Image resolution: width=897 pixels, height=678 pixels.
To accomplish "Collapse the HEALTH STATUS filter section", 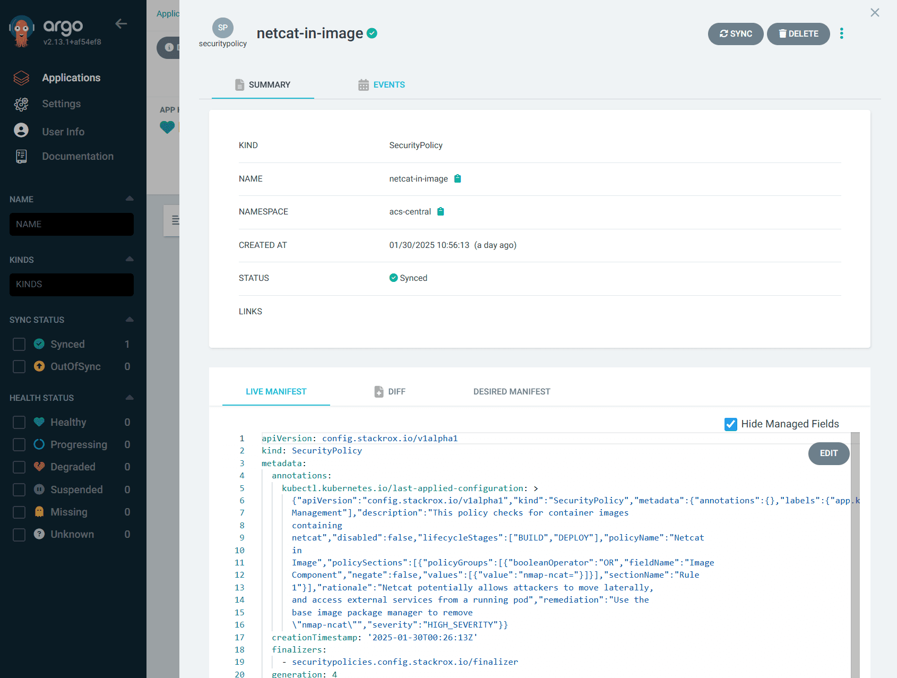I will coord(130,397).
